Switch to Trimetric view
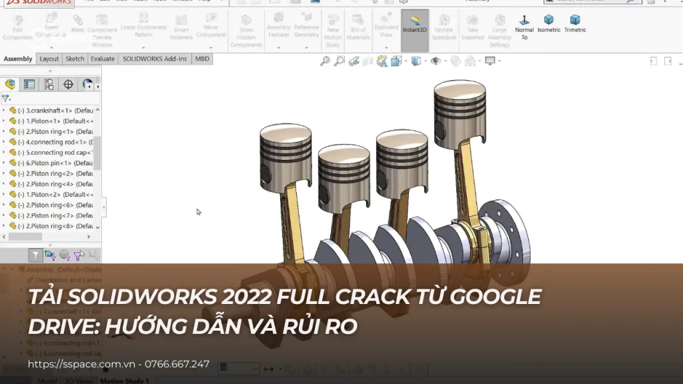This screenshot has width=683, height=384. (575, 23)
